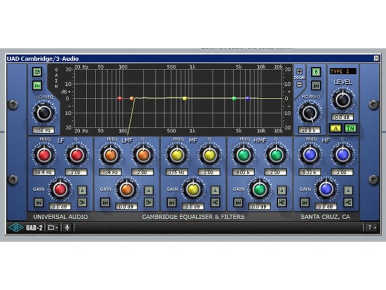The width and height of the screenshot is (386, 290).
Task: Toggle the HMF band A button
Action: (x=282, y=191)
